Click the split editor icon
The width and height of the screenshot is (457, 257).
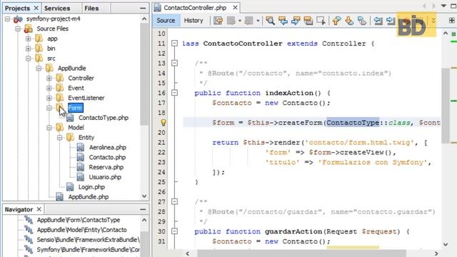[452, 21]
